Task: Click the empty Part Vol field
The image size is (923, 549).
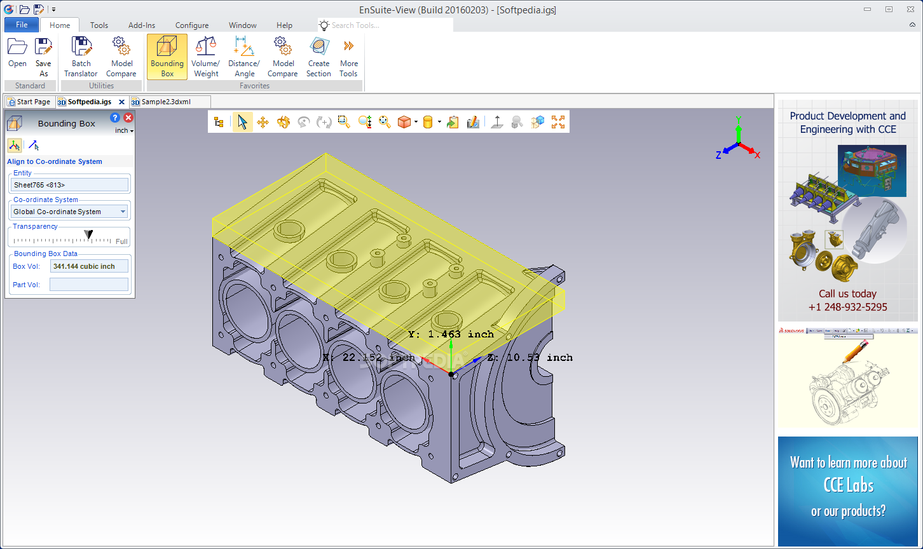Action: [x=89, y=285]
